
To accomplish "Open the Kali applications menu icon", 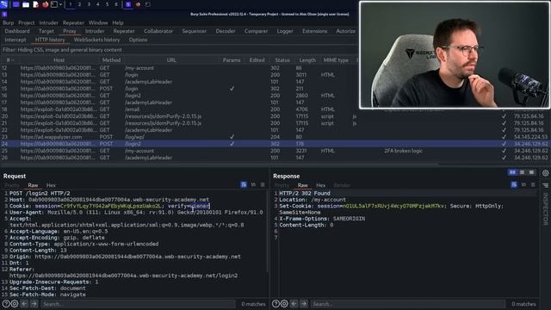I will point(3,4).
